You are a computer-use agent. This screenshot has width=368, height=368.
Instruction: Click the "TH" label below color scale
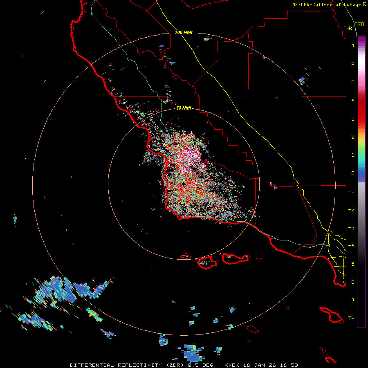point(351,318)
